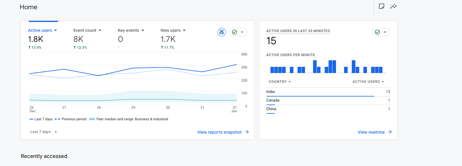Click the 1.7K New users value

pos(168,39)
